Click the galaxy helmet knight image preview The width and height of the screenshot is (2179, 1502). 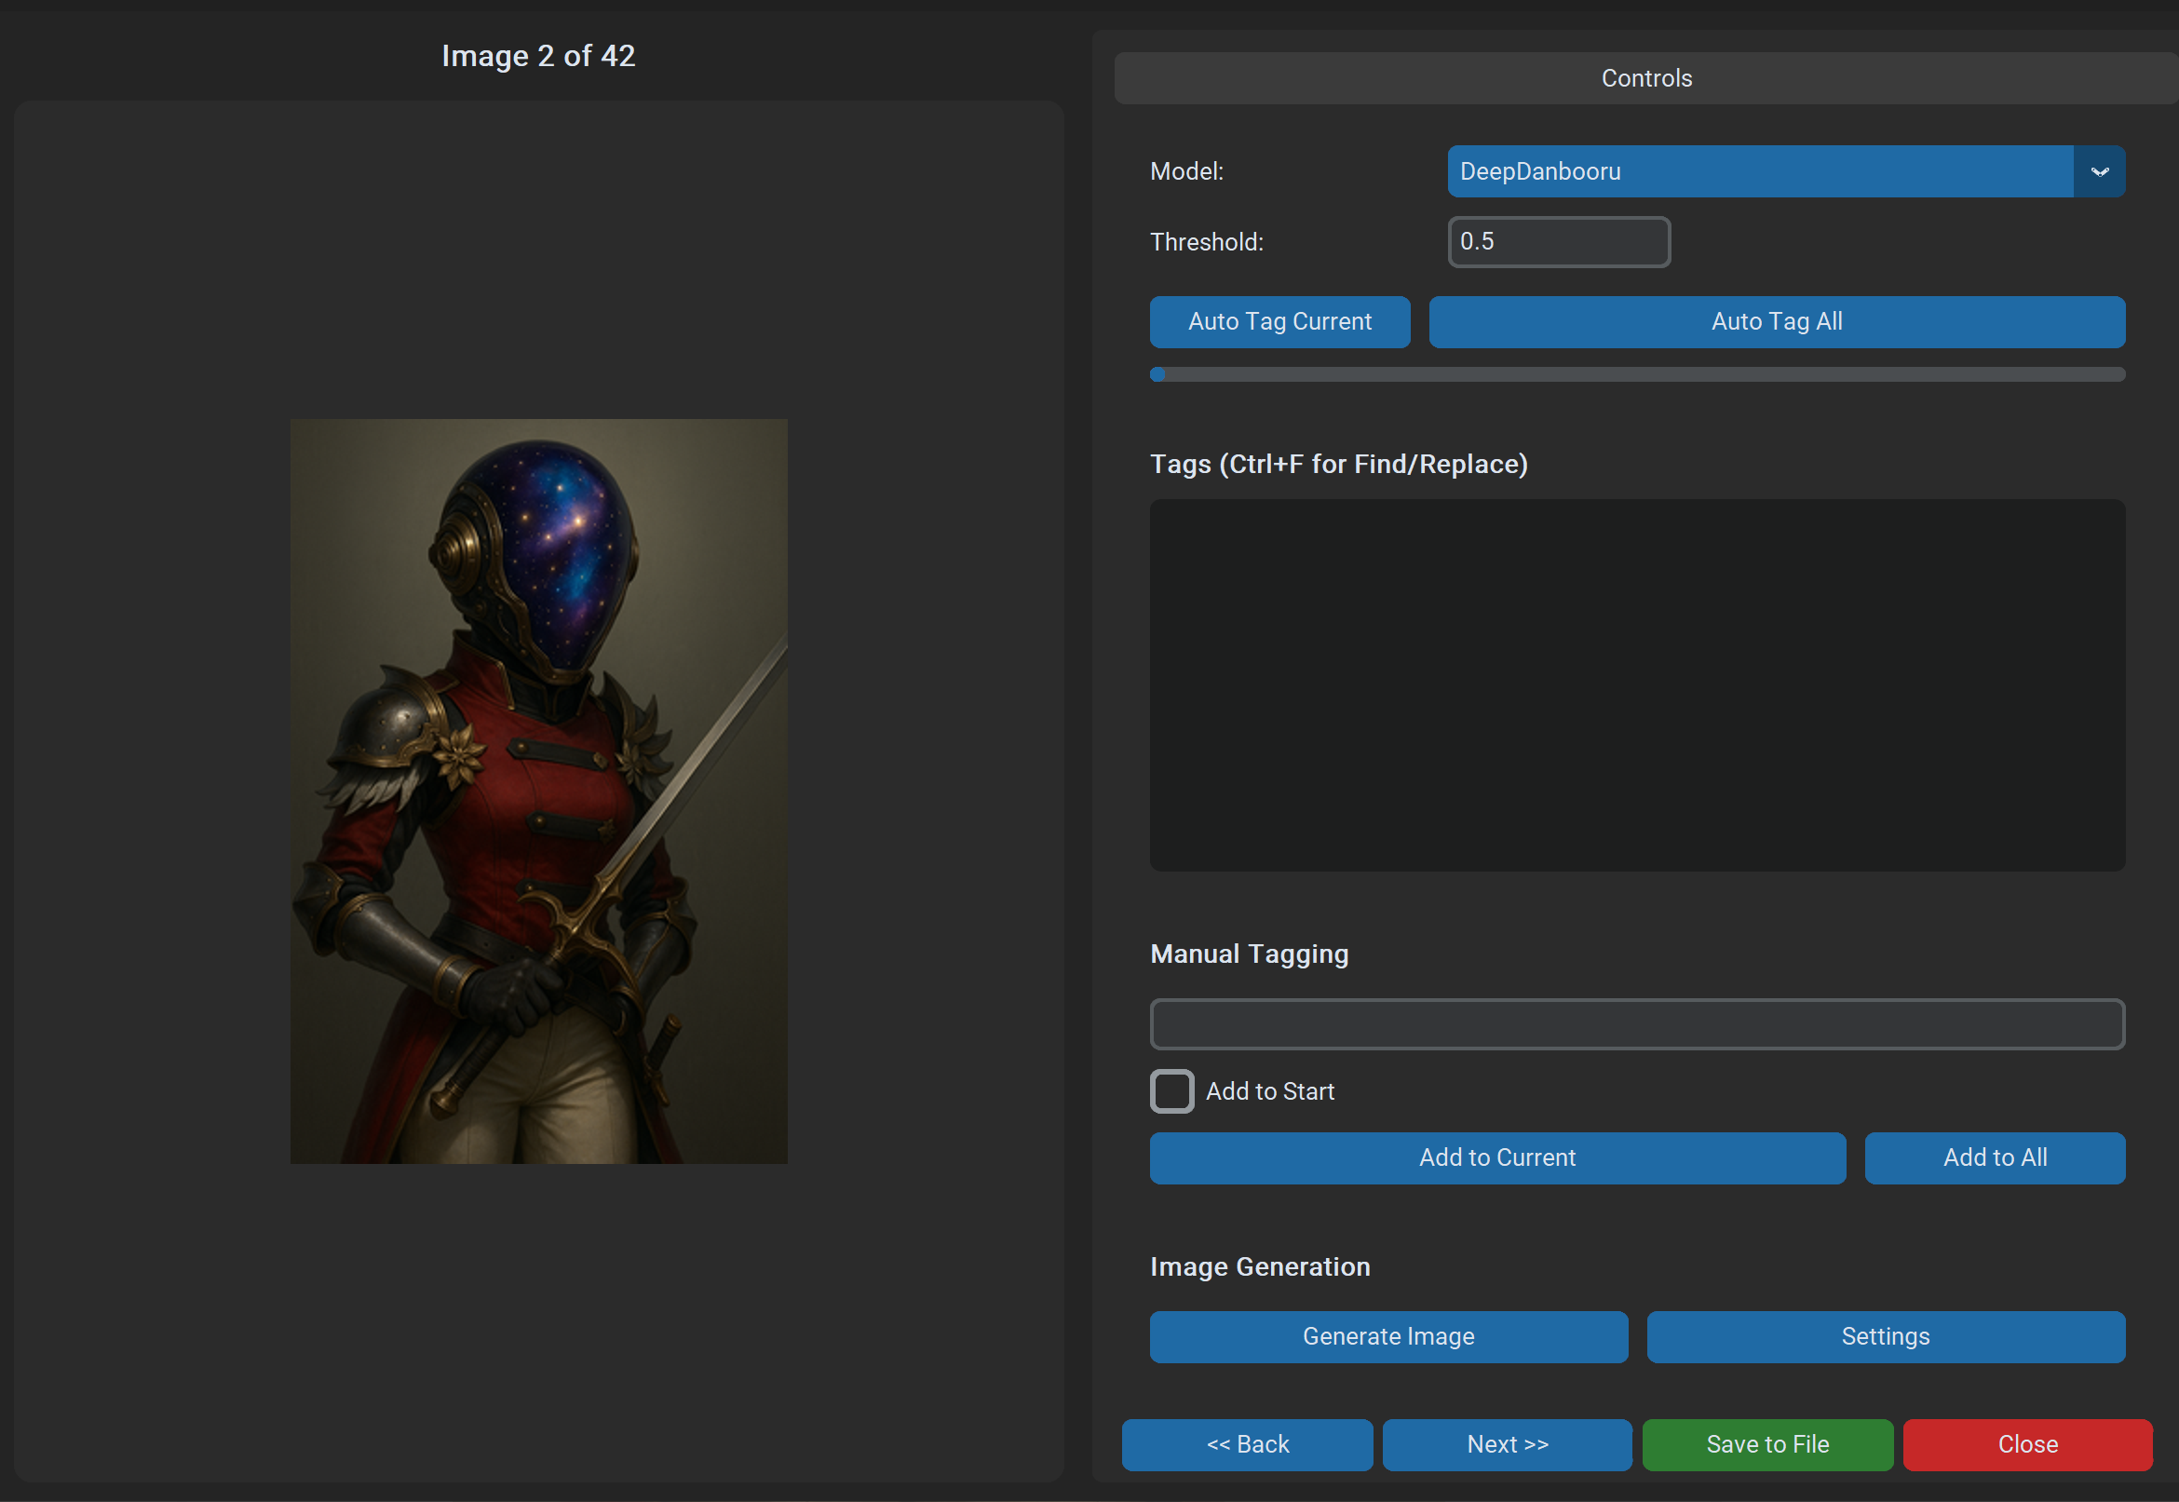(x=538, y=791)
